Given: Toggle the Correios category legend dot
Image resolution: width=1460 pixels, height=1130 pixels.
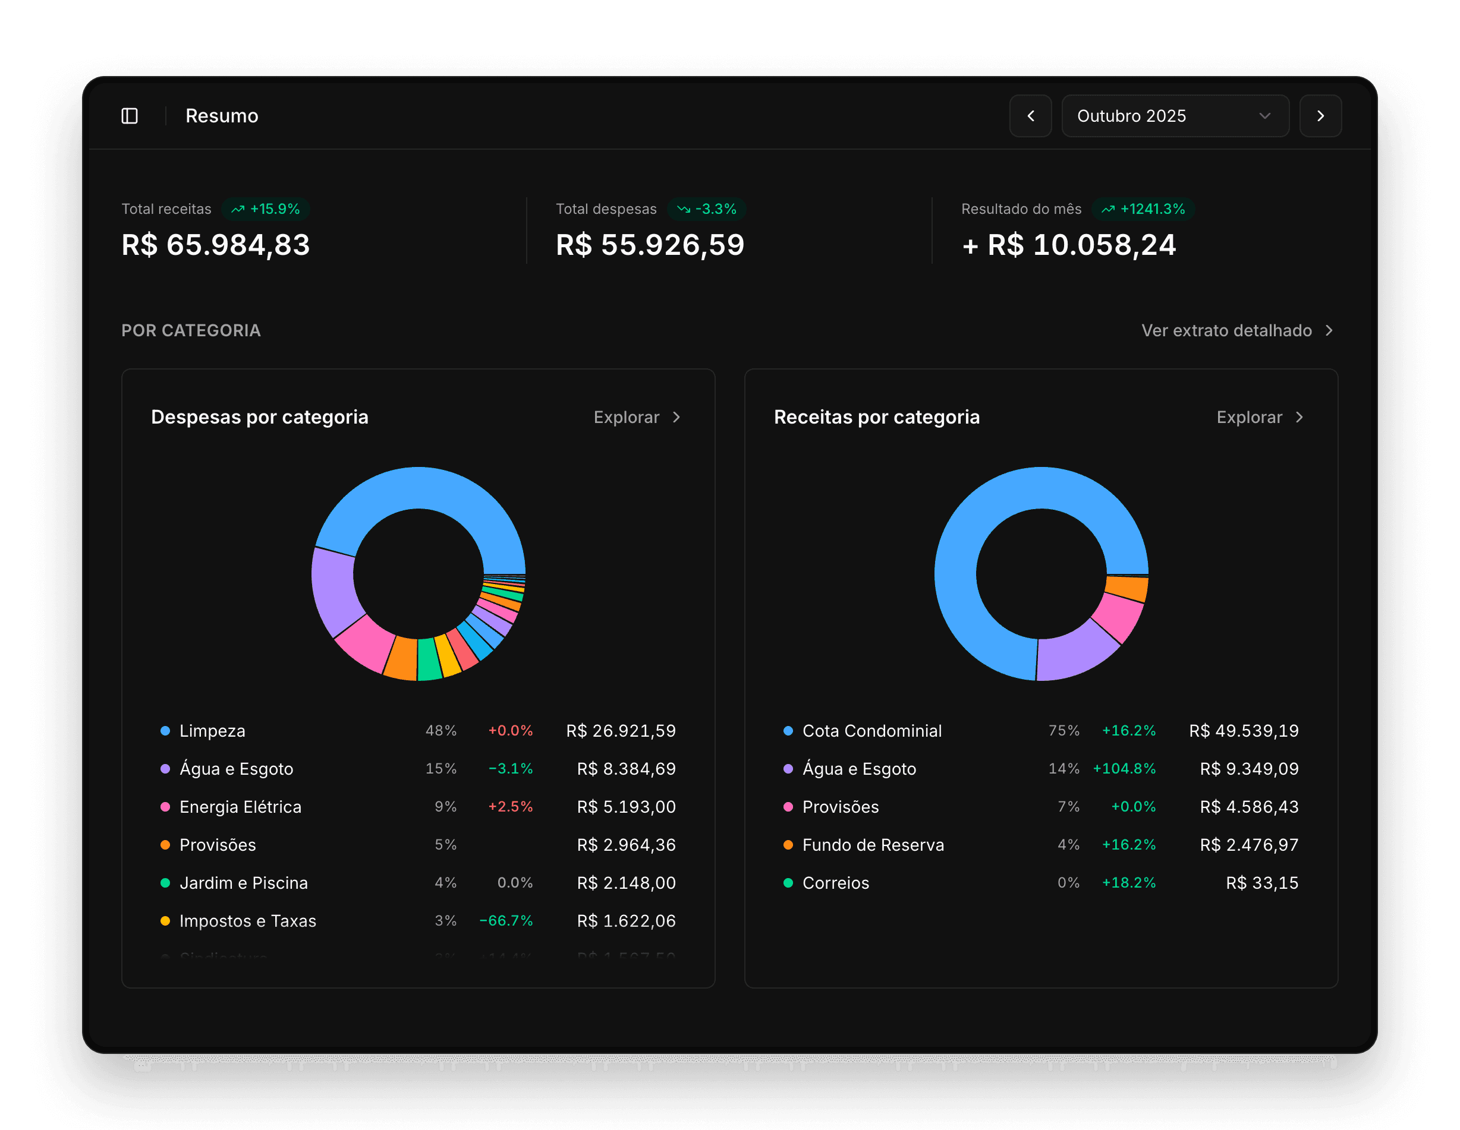Looking at the screenshot, I should coord(787,883).
